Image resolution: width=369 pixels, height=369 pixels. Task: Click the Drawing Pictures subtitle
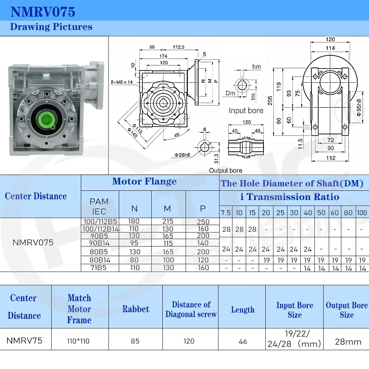pos(51,27)
